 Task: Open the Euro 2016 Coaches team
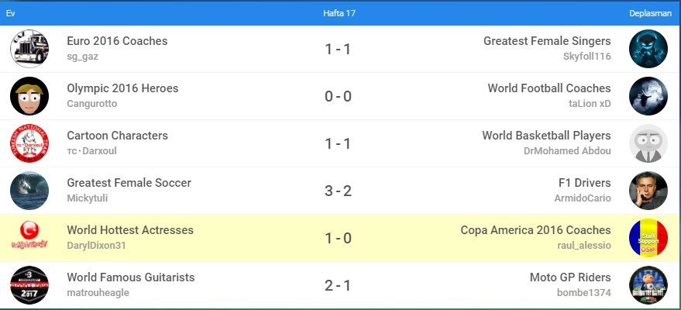click(x=117, y=41)
